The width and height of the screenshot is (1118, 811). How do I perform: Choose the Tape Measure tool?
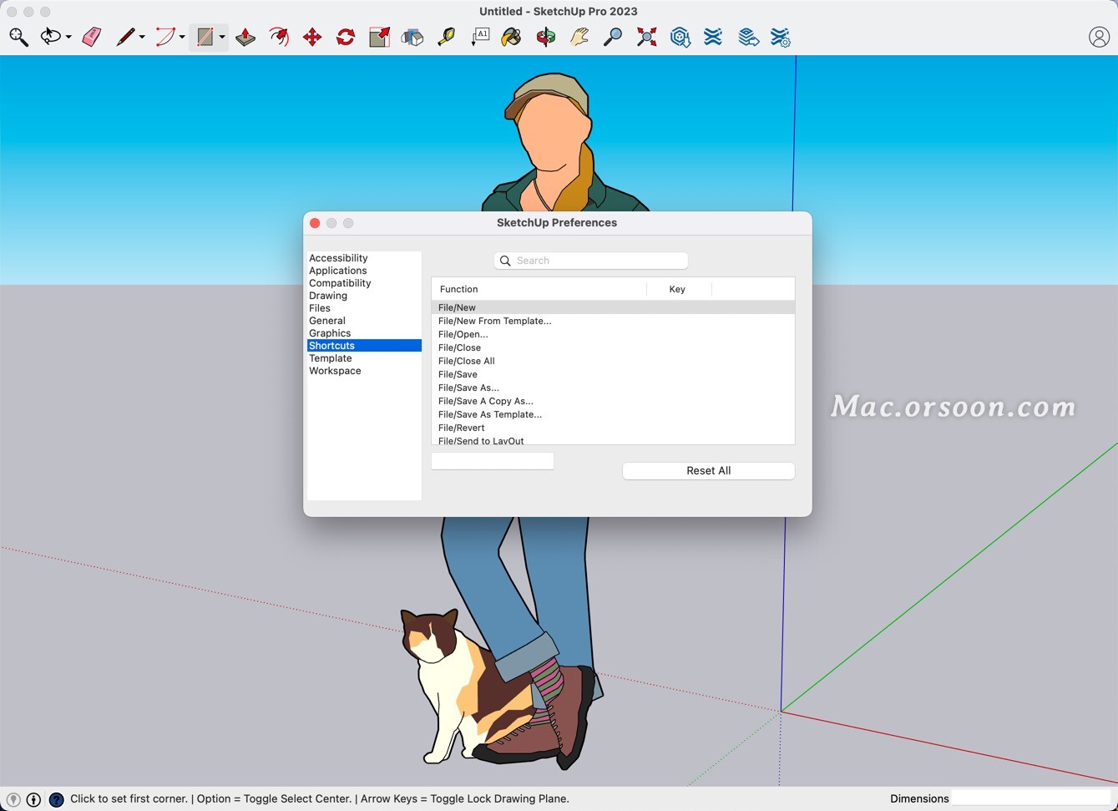pos(447,37)
